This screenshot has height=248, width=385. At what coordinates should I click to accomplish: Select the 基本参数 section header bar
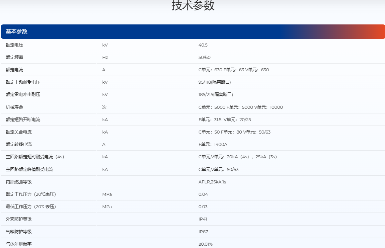(x=192, y=31)
